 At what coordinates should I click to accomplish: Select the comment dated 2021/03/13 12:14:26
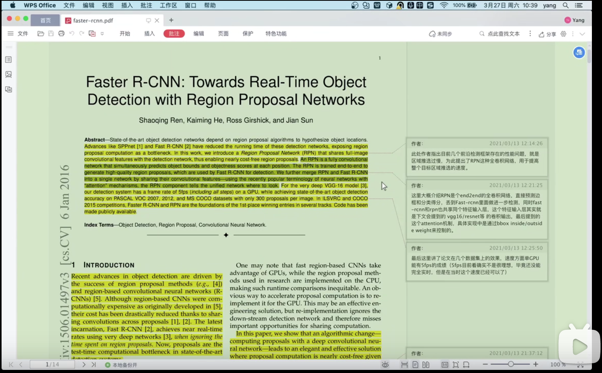477,157
